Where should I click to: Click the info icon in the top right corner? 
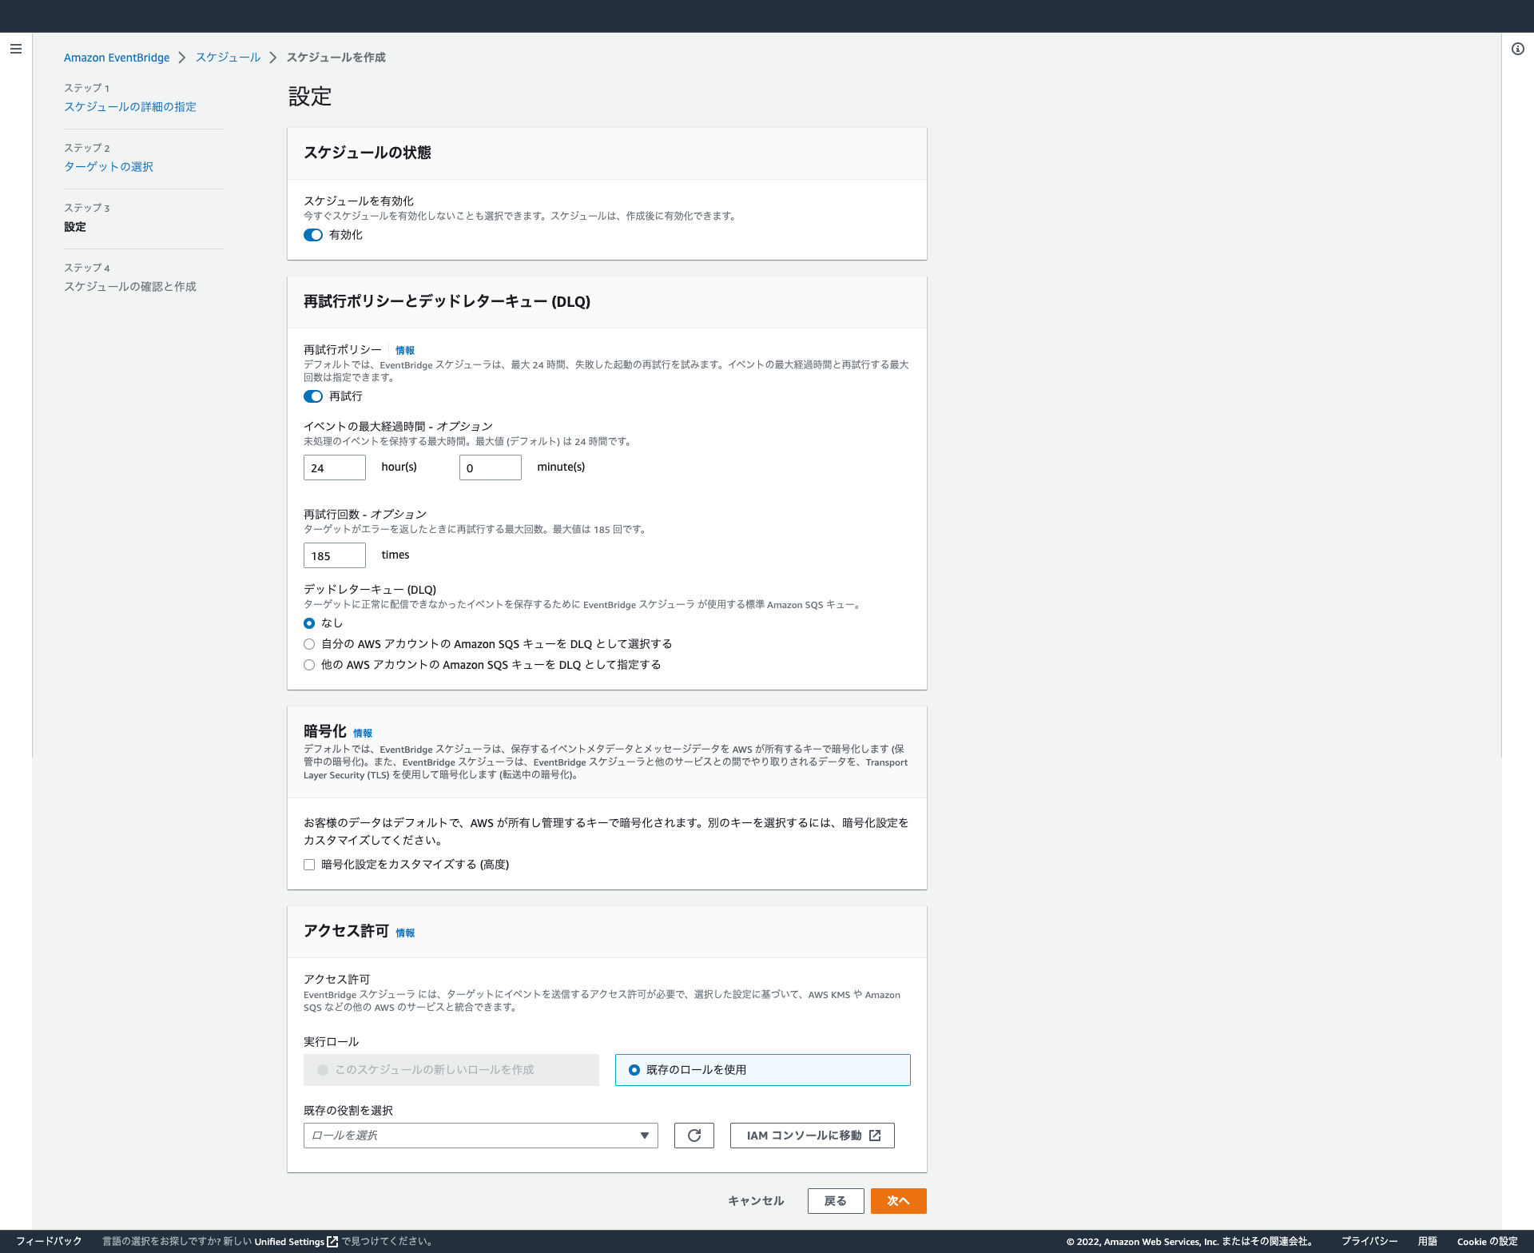point(1516,49)
